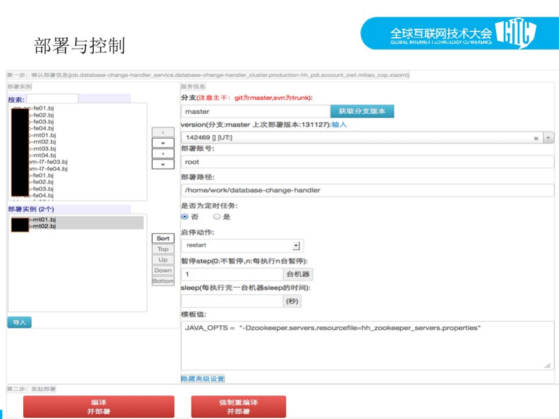Move selected instance to Top
The height and width of the screenshot is (419, 559).
pos(163,249)
